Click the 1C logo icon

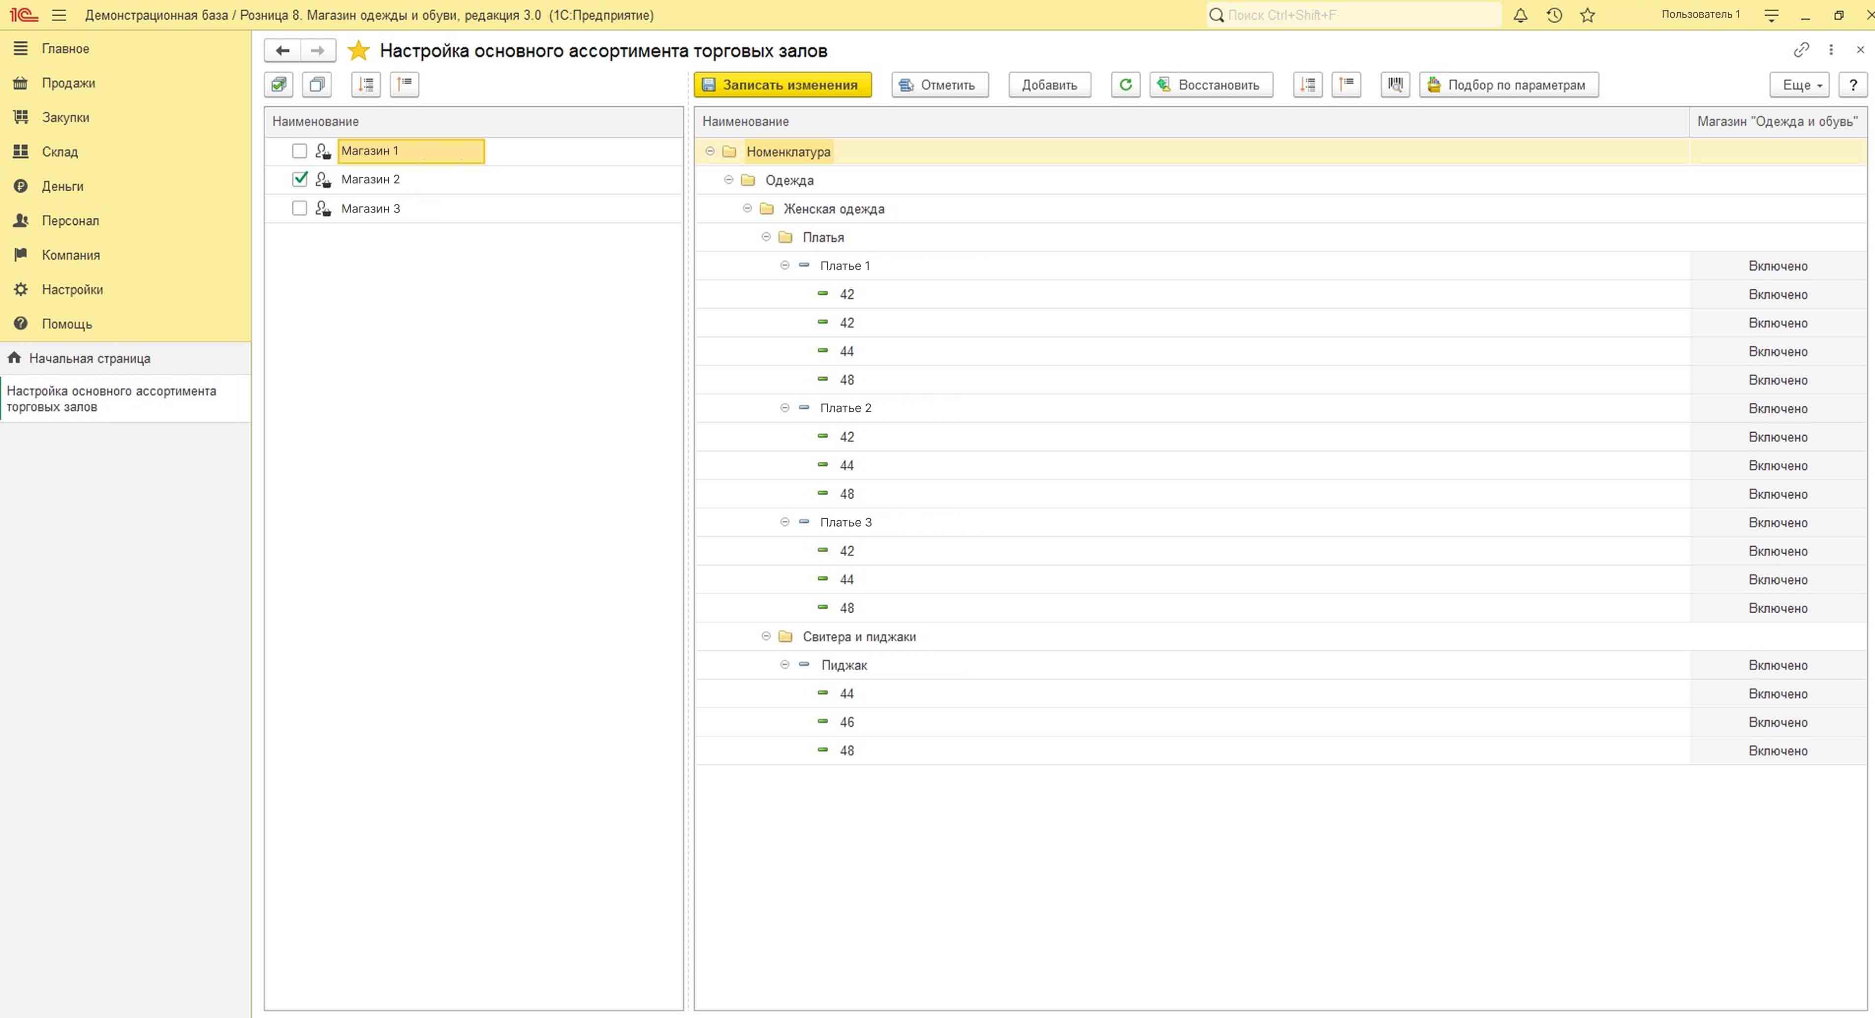tap(23, 15)
